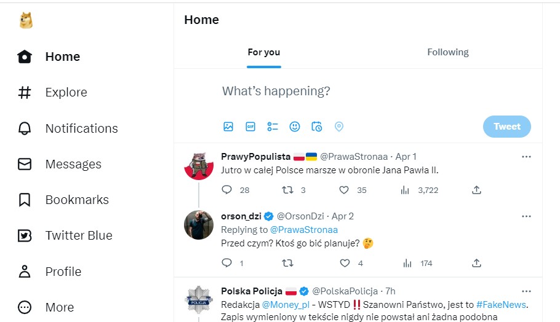Tag location with the pin icon
This screenshot has height=322, width=560.
[338, 127]
